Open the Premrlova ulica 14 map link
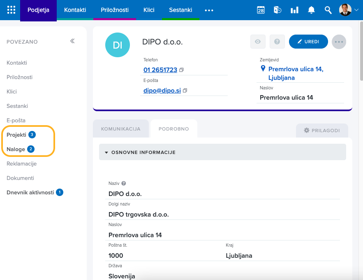This screenshot has height=280, width=363. (295, 73)
